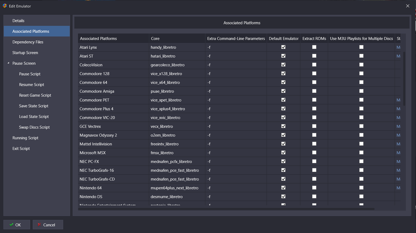Open Swap Discs Script page
The width and height of the screenshot is (416, 233).
coord(34,127)
